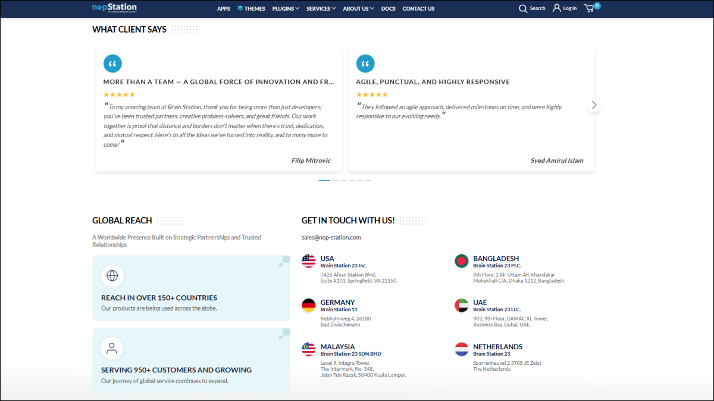Screen dimensions: 714x401
Task: Click the Search text link
Action: point(537,8)
